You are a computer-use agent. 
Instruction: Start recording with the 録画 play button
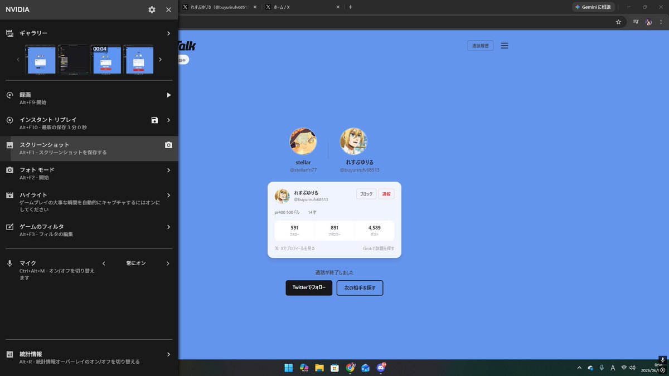[x=168, y=95]
